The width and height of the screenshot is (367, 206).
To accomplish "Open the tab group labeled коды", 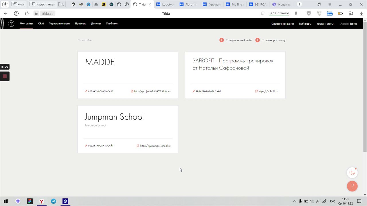I will [x=18, y=4].
